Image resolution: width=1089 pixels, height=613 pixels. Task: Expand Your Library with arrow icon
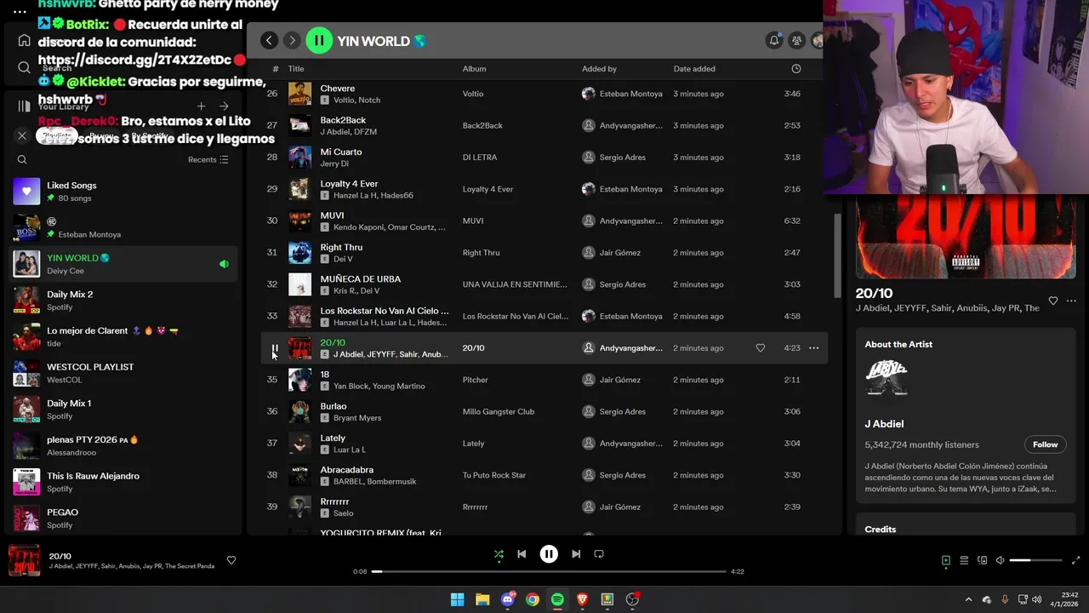click(224, 106)
